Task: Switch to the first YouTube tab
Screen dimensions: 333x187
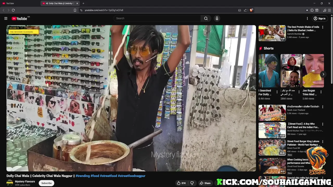Action: pos(20,3)
